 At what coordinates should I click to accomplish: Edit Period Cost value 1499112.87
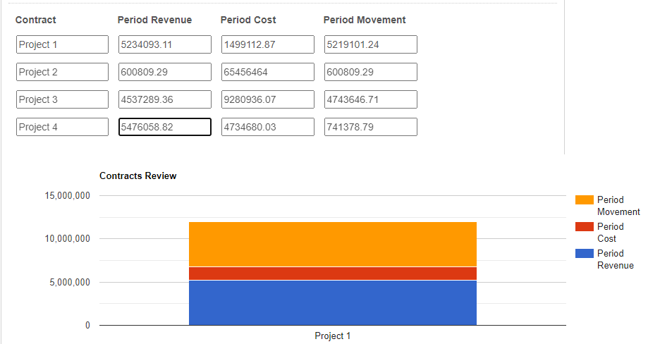pos(268,44)
